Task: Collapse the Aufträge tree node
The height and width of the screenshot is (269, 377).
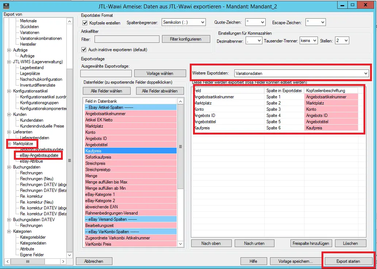Action: 9,50
